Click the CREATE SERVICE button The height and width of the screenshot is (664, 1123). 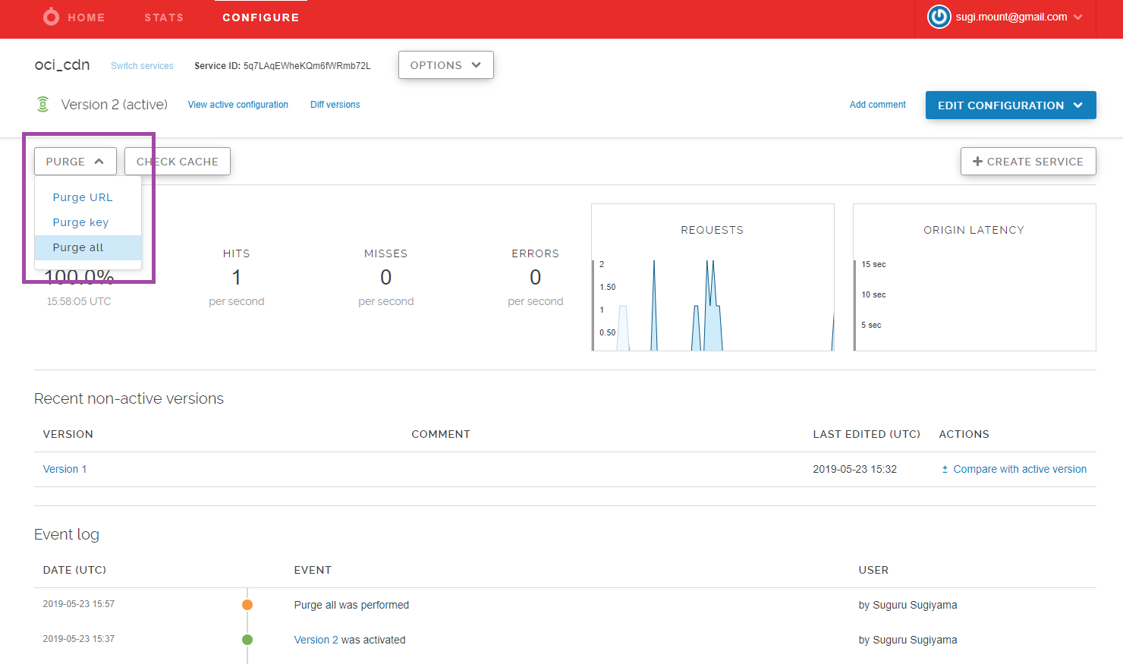pos(1028,161)
